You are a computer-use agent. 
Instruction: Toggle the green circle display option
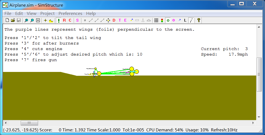[168, 20]
